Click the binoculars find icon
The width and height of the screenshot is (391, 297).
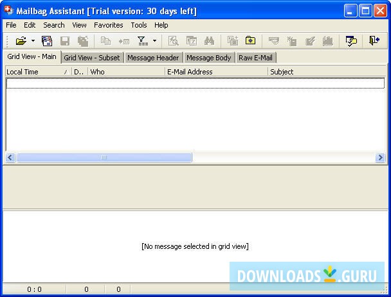[x=209, y=41]
